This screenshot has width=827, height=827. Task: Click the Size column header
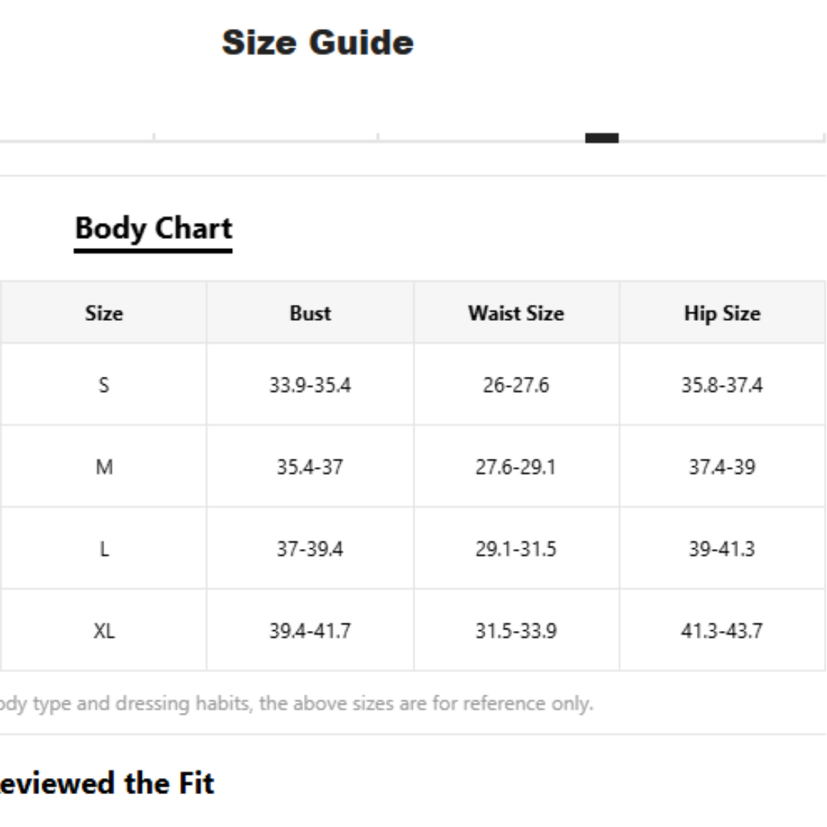104,313
